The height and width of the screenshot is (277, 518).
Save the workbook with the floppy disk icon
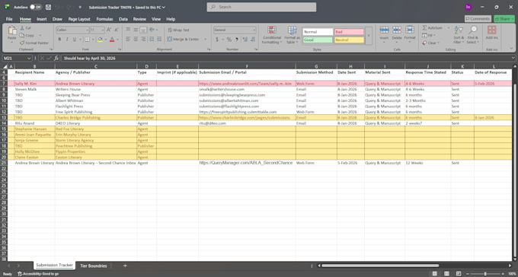[48, 7]
